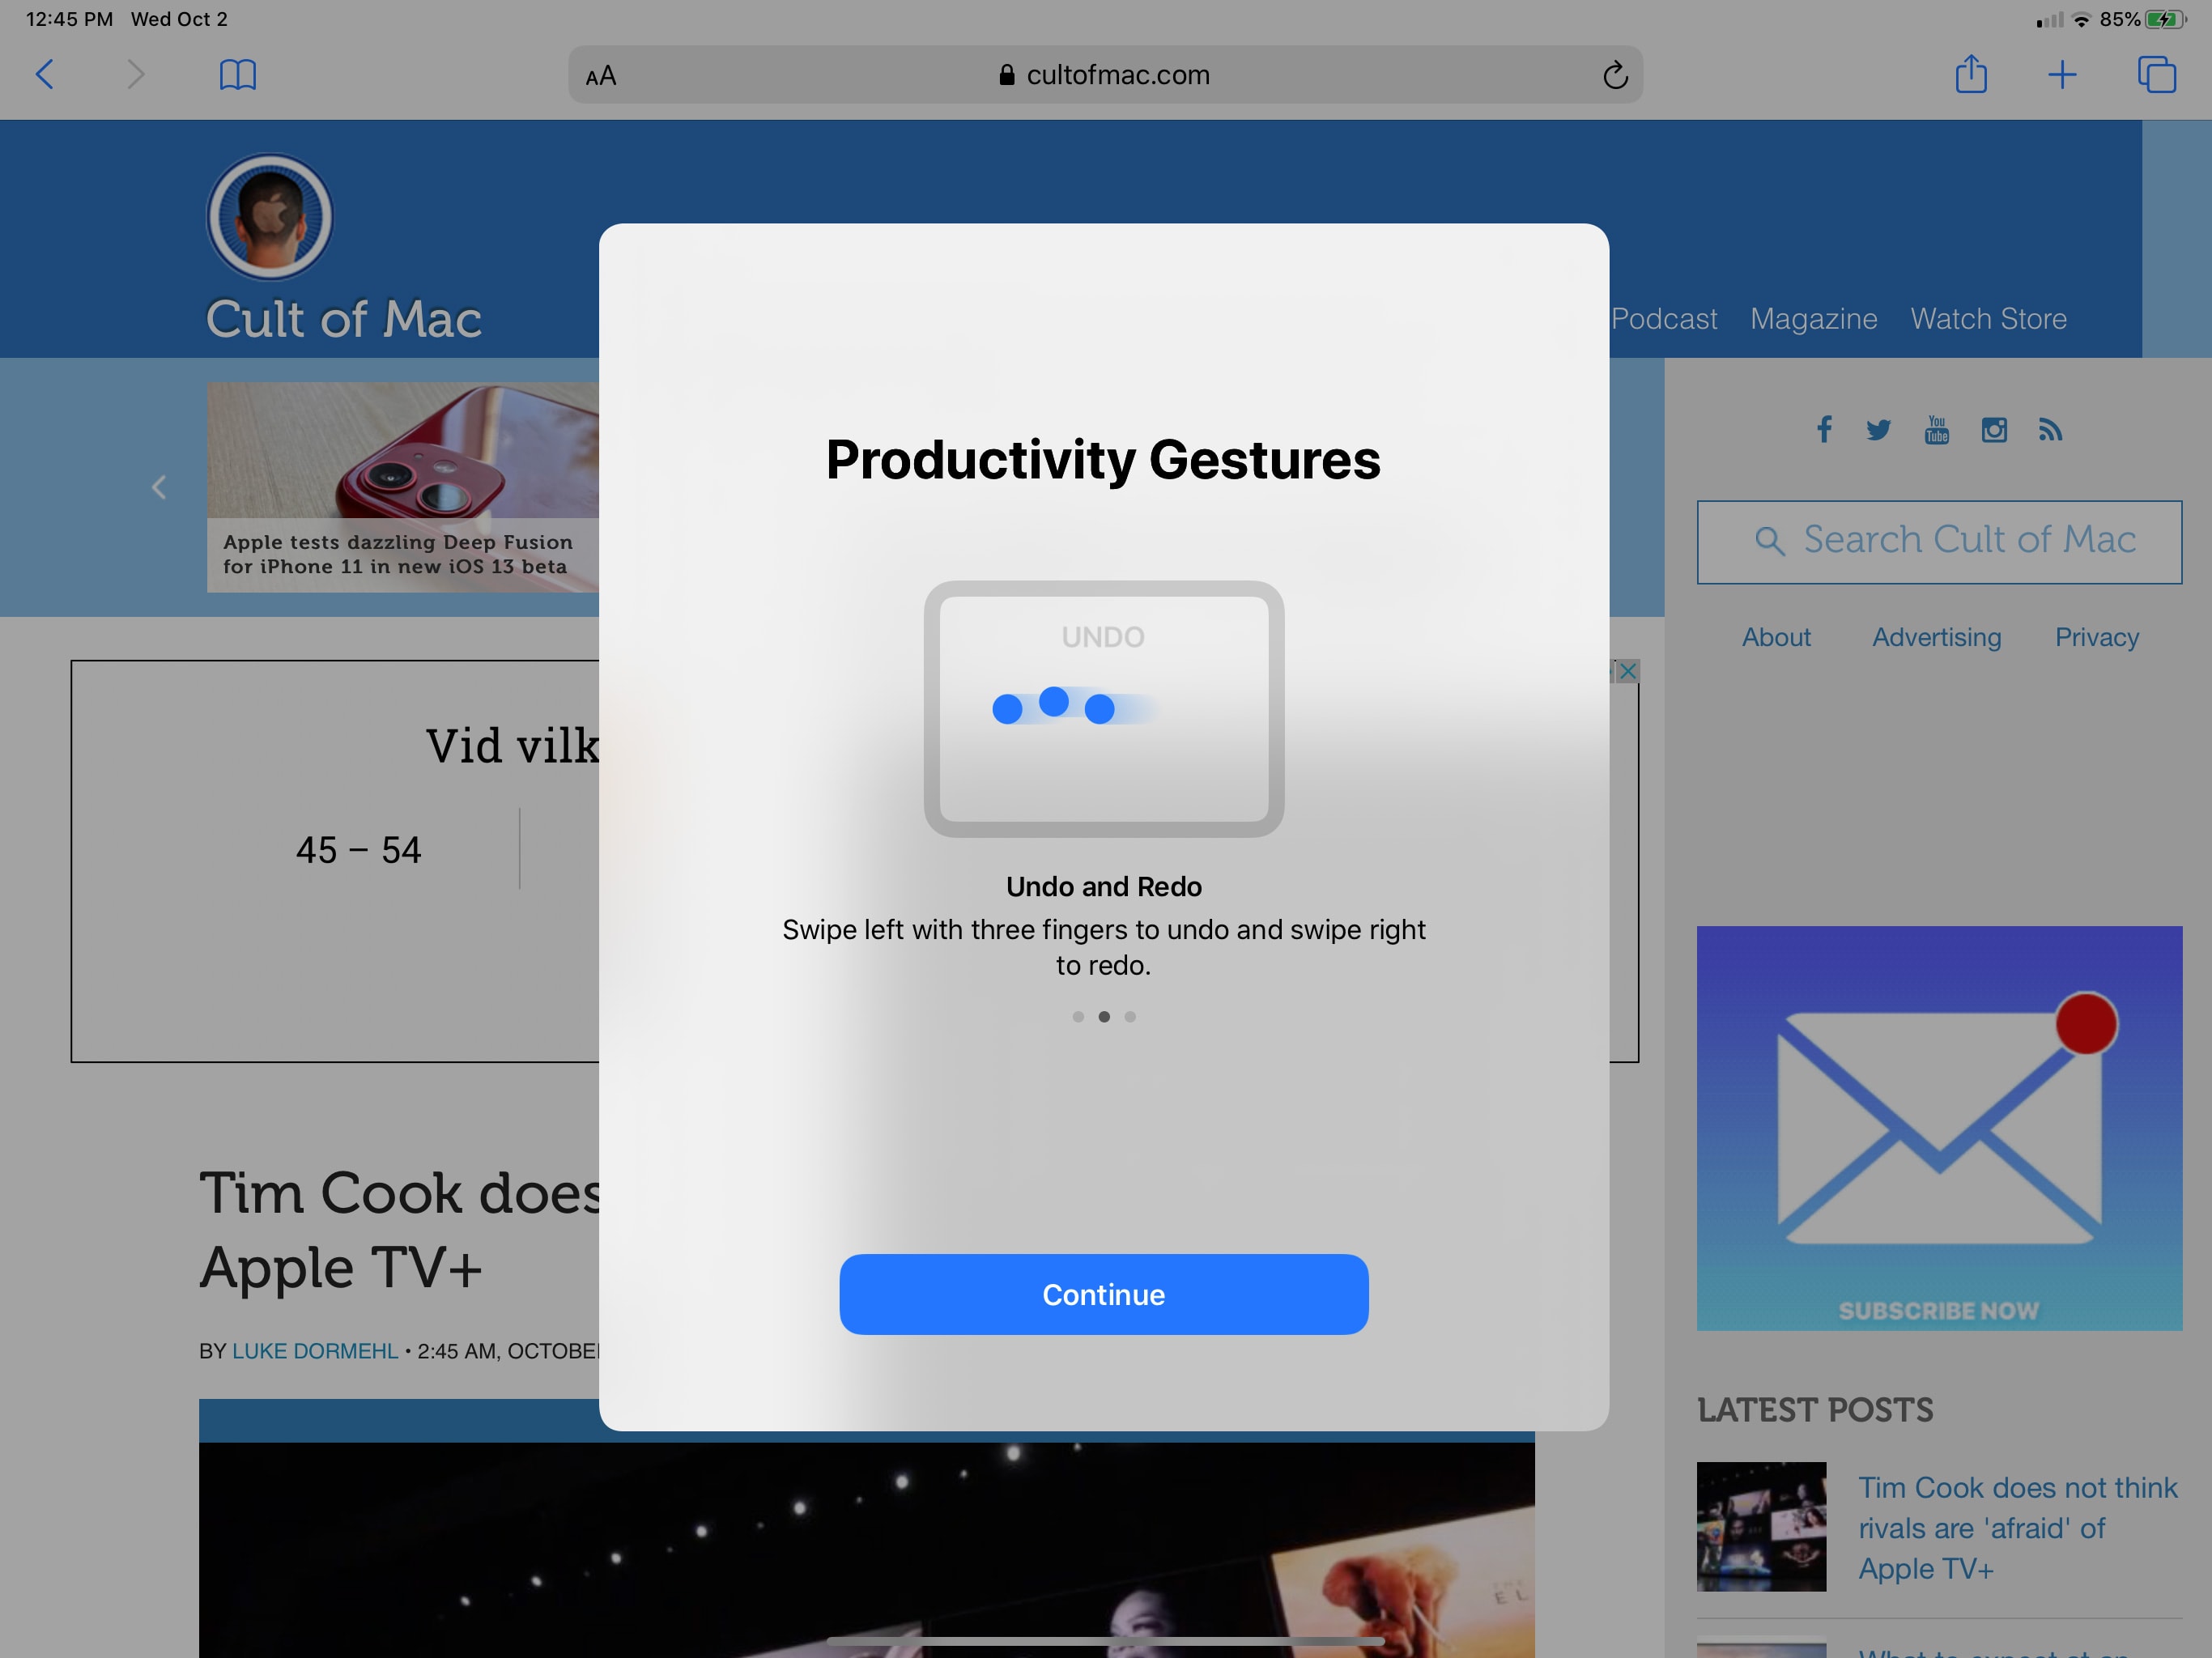Image resolution: width=2212 pixels, height=1658 pixels.
Task: Open the RSS feed icon
Action: click(x=2050, y=430)
